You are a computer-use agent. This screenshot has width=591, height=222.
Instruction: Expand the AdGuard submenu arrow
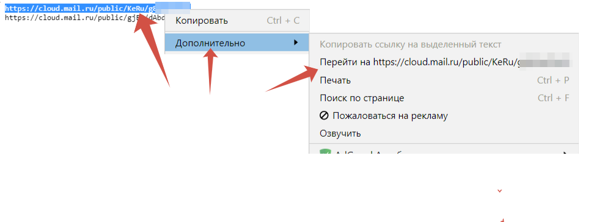pyautogui.click(x=565, y=152)
